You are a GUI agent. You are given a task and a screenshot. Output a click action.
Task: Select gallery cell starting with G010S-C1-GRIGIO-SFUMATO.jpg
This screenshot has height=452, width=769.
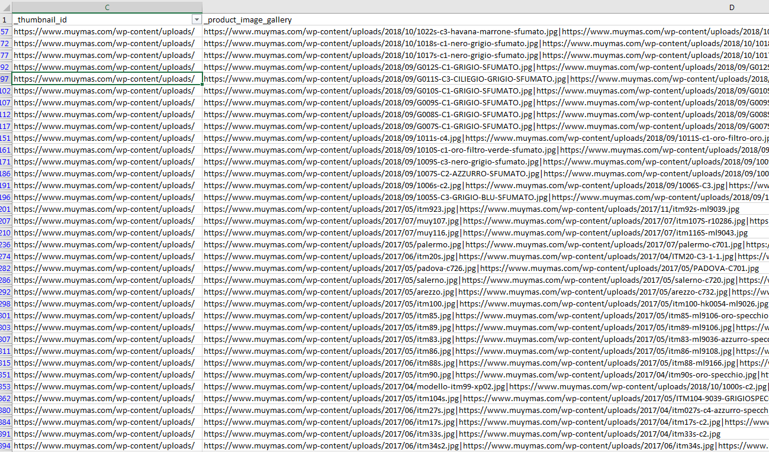[x=485, y=91]
